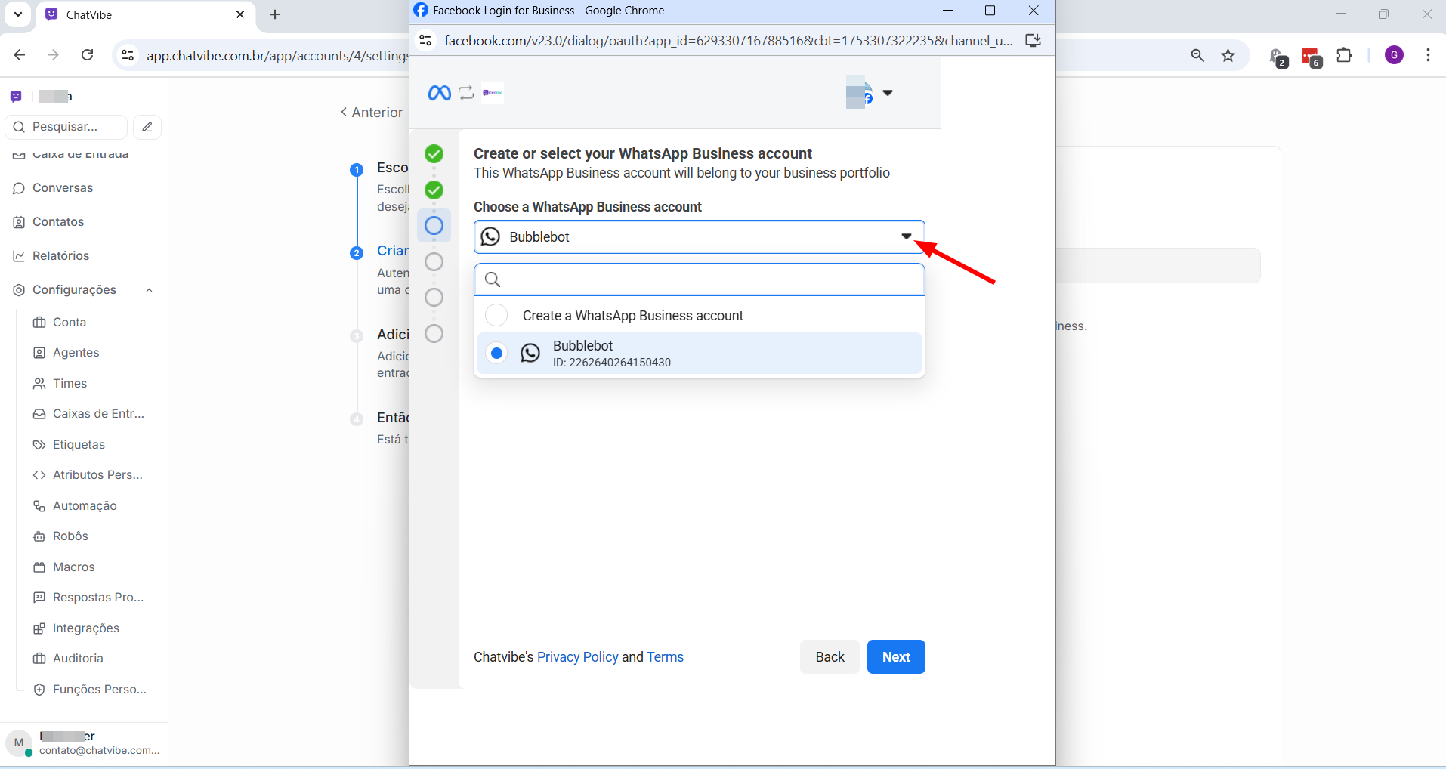Screen dimensions: 1446x769
Task: Open the tab search dropdown
Action: coord(18,14)
